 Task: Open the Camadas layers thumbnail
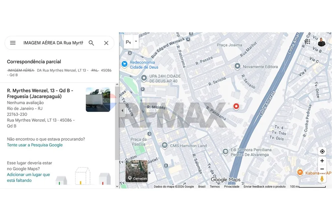click(136, 171)
